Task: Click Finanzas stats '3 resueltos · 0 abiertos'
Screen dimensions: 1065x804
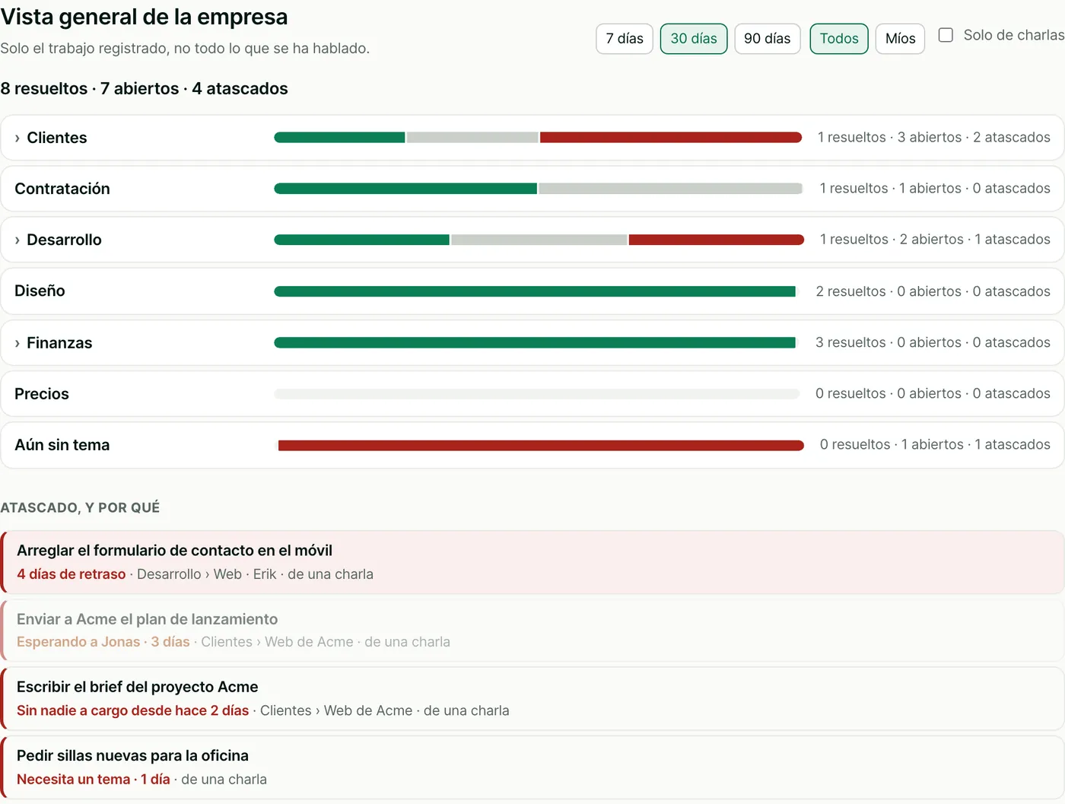Action: [888, 343]
